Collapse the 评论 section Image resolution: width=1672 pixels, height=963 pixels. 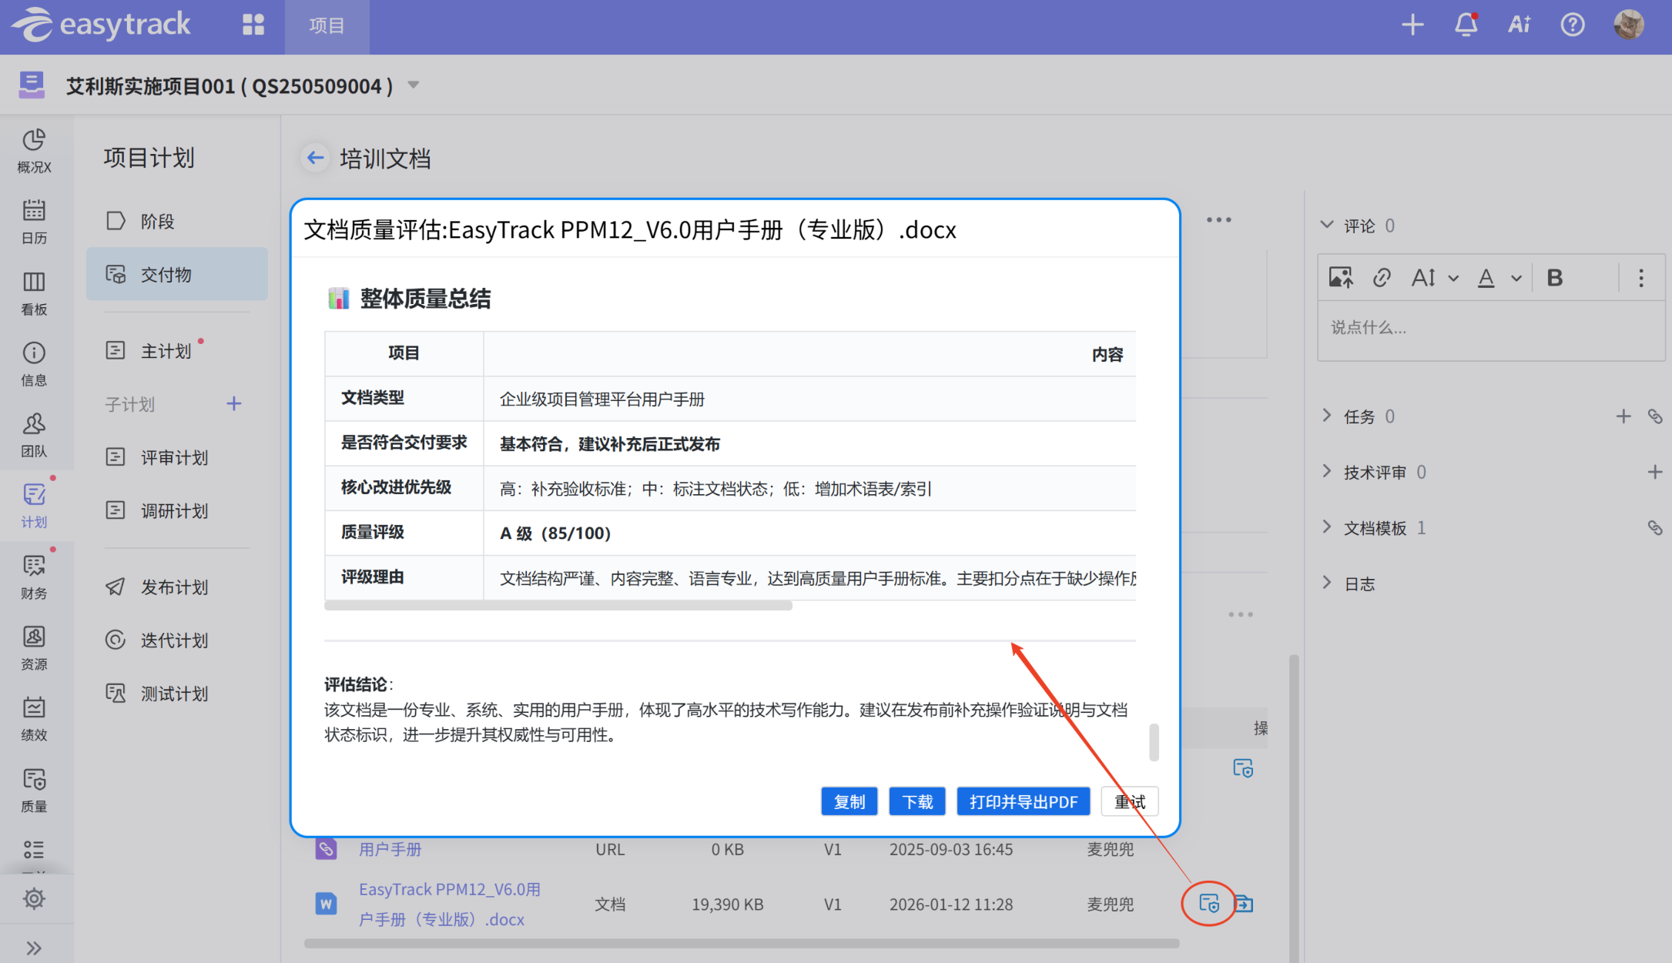(x=1327, y=226)
